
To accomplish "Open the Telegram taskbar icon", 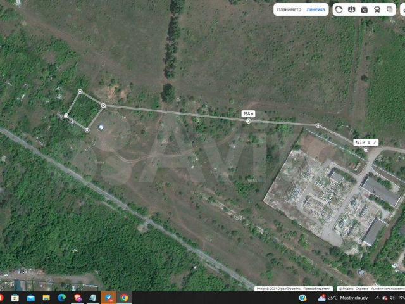I will point(108,298).
